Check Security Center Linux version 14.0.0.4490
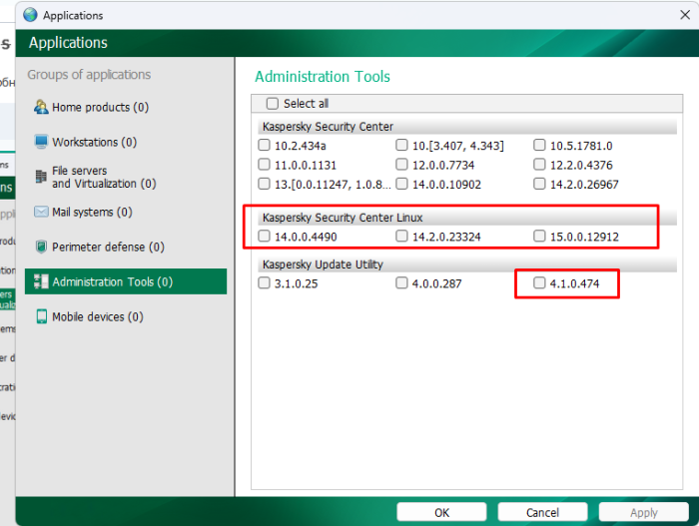Image resolution: width=699 pixels, height=526 pixels. (x=265, y=237)
